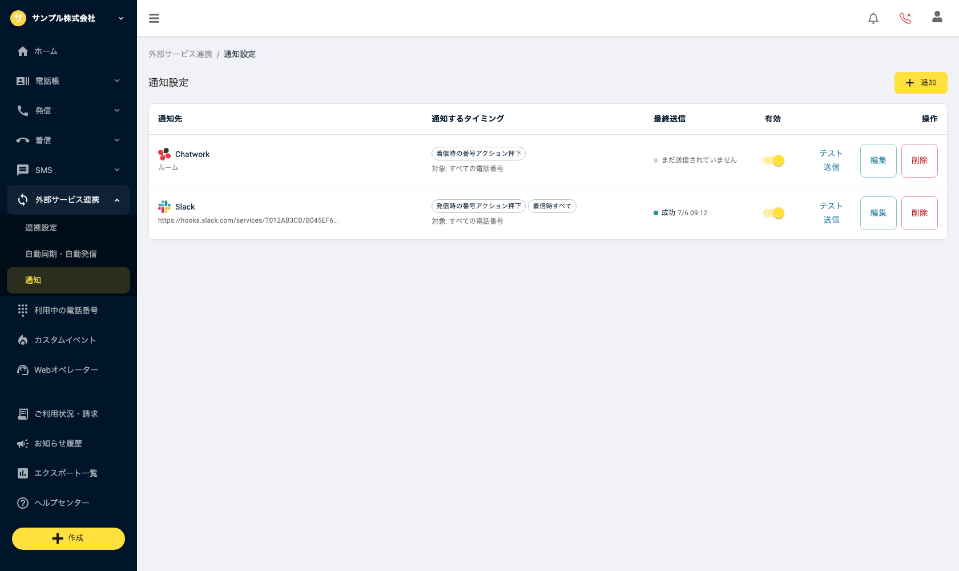Expand the SMS menu chevron

click(x=117, y=170)
